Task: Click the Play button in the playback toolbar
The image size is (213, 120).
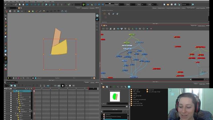Action: click(88, 4)
